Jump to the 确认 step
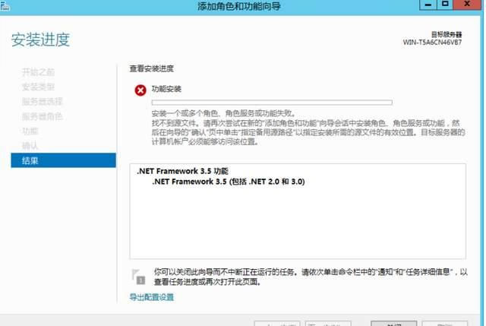 tap(30, 145)
